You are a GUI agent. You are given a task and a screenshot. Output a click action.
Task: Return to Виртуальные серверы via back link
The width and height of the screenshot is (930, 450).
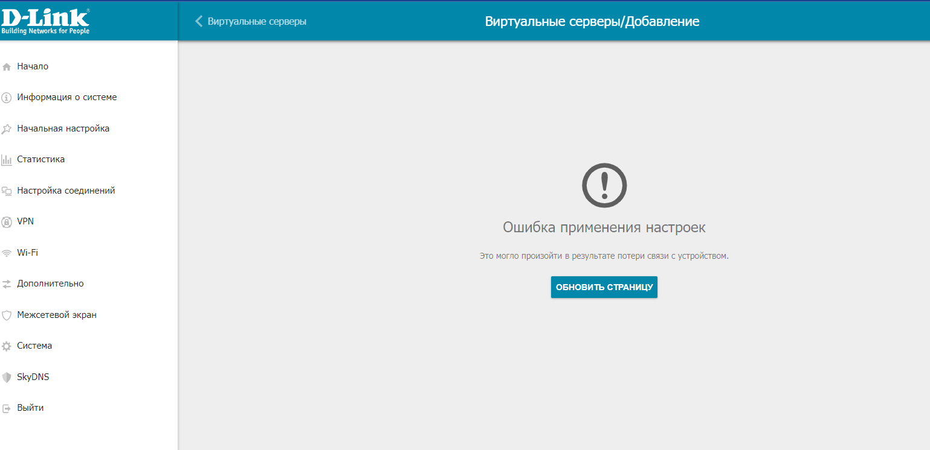tap(257, 22)
